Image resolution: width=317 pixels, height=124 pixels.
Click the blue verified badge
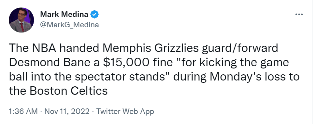coord(94,14)
